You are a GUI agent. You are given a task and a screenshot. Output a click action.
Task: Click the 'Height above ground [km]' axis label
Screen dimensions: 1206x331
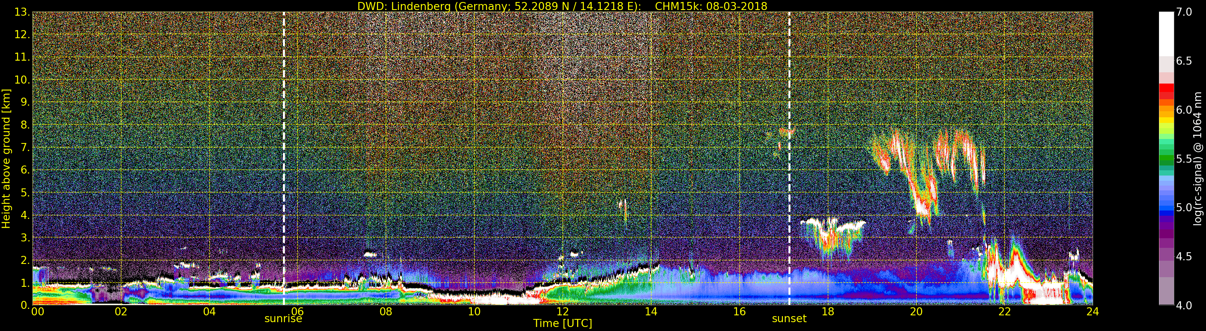click(x=6, y=158)
